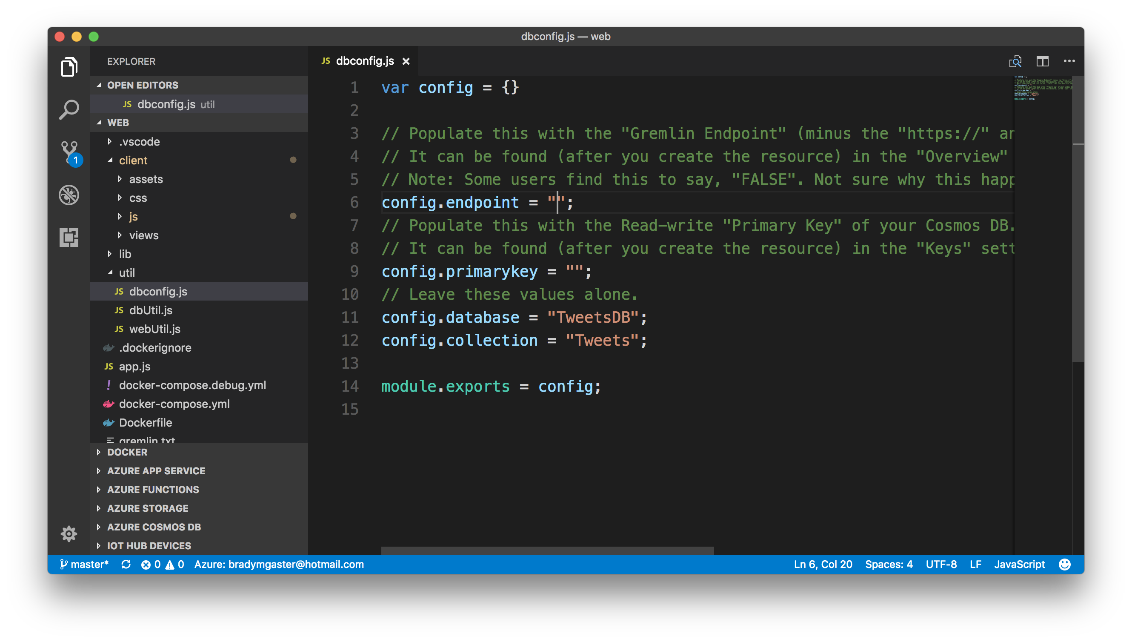This screenshot has width=1132, height=642.
Task: Open the Search view in activity bar
Action: 69,109
